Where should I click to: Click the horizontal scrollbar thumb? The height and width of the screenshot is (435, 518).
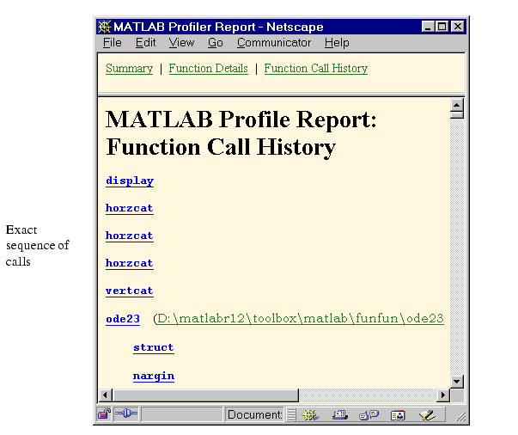pos(205,395)
